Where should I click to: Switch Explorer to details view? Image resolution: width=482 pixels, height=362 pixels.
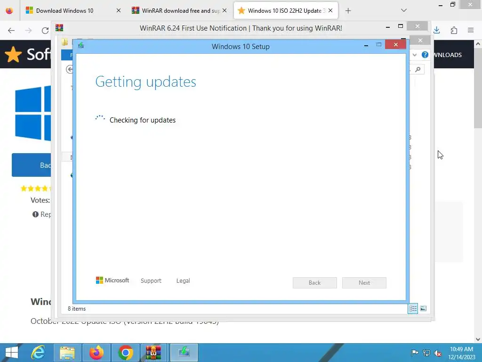pos(413,308)
